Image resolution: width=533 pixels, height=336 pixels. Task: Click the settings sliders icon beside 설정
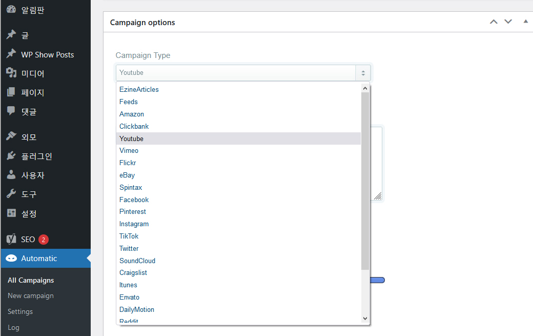pyautogui.click(x=11, y=213)
